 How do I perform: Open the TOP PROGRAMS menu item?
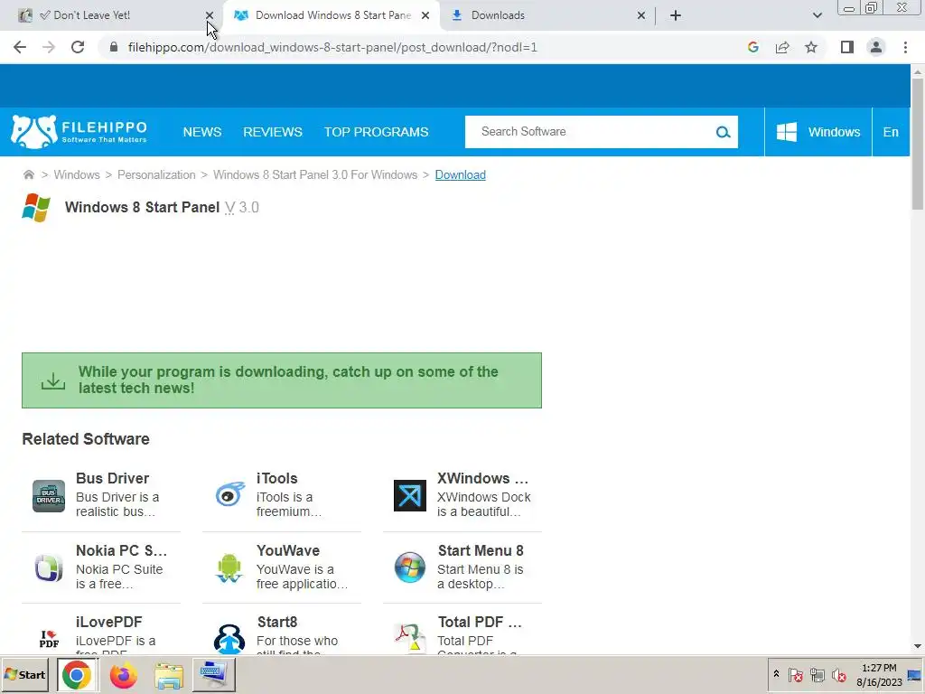click(377, 132)
